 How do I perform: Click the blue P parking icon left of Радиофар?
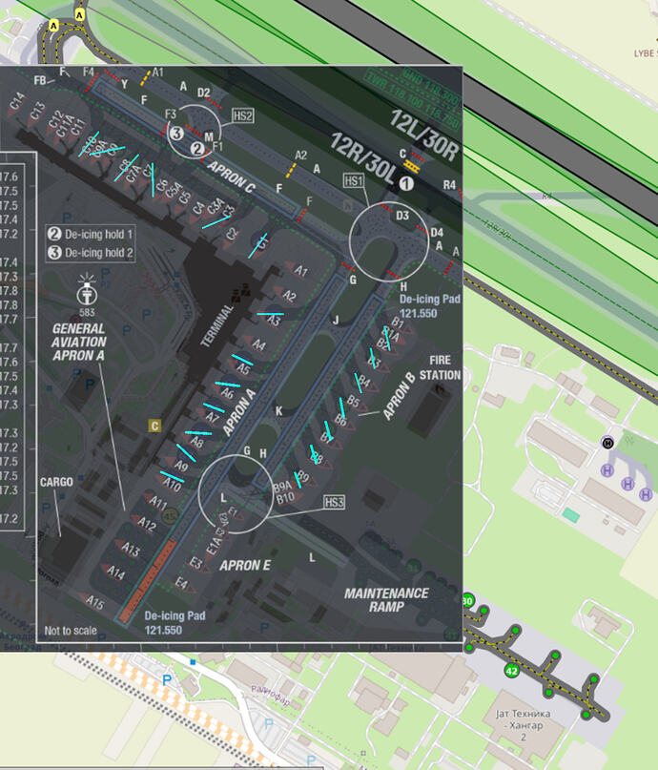tap(167, 680)
